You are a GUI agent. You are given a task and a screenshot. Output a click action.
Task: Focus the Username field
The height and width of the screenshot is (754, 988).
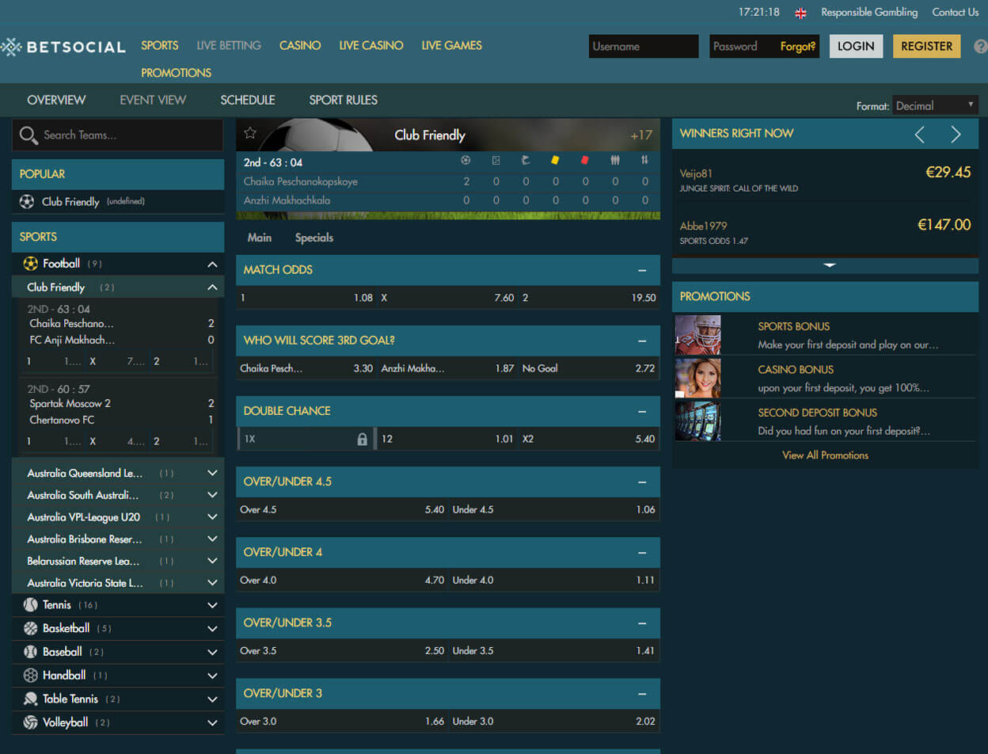[644, 46]
